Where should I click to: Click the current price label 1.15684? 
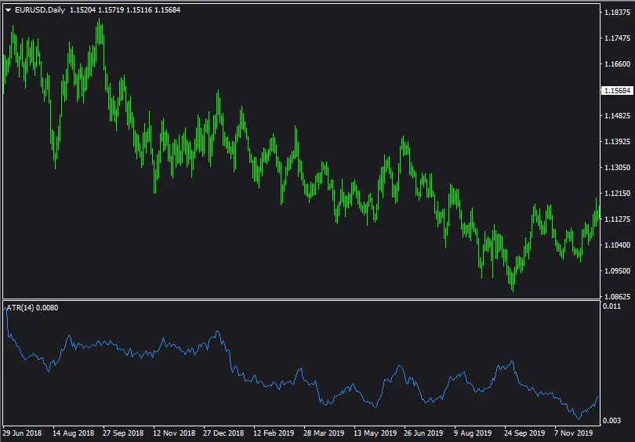(x=617, y=90)
